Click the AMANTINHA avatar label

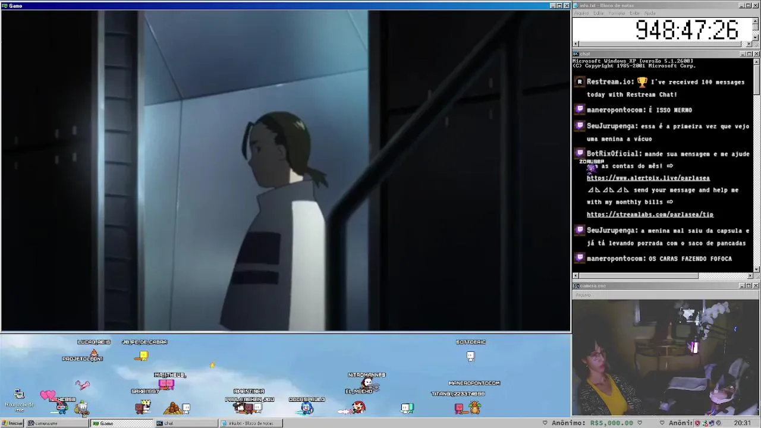(249, 391)
